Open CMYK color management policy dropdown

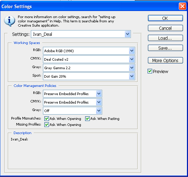coord(72,102)
